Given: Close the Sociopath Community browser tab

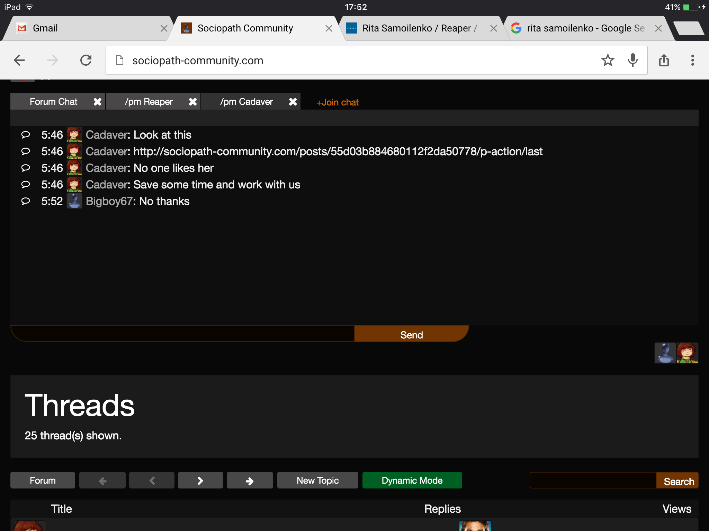Looking at the screenshot, I should coord(329,28).
